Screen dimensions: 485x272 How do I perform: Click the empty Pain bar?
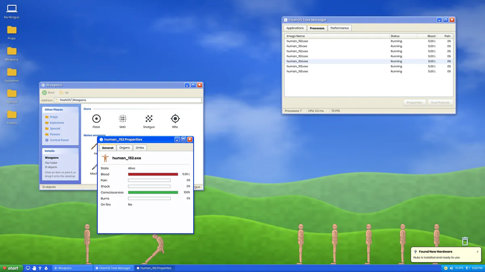point(149,181)
